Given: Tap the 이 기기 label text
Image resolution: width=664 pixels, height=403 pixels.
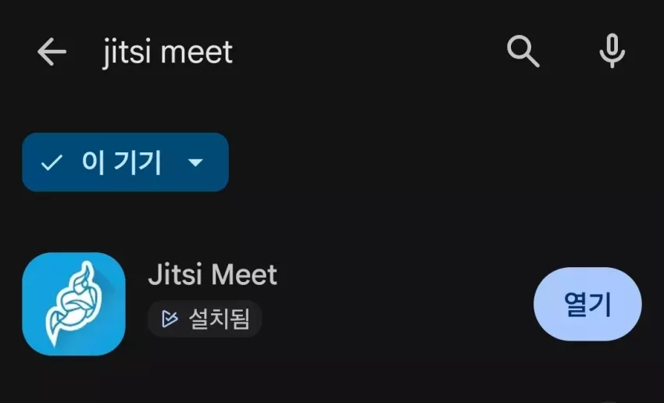Looking at the screenshot, I should click(122, 162).
